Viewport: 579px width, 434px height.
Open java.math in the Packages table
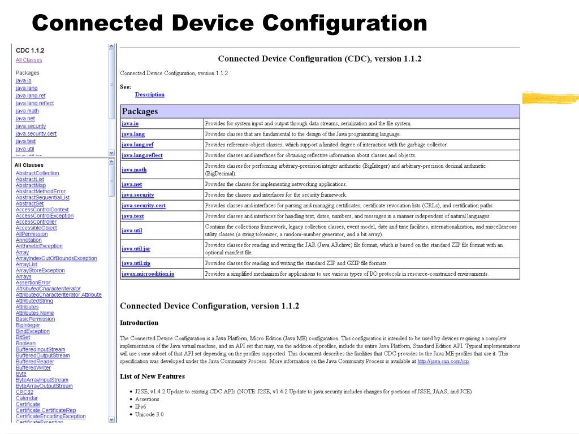134,170
